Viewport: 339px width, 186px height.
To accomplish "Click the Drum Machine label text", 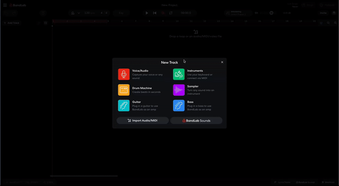I will (x=142, y=88).
